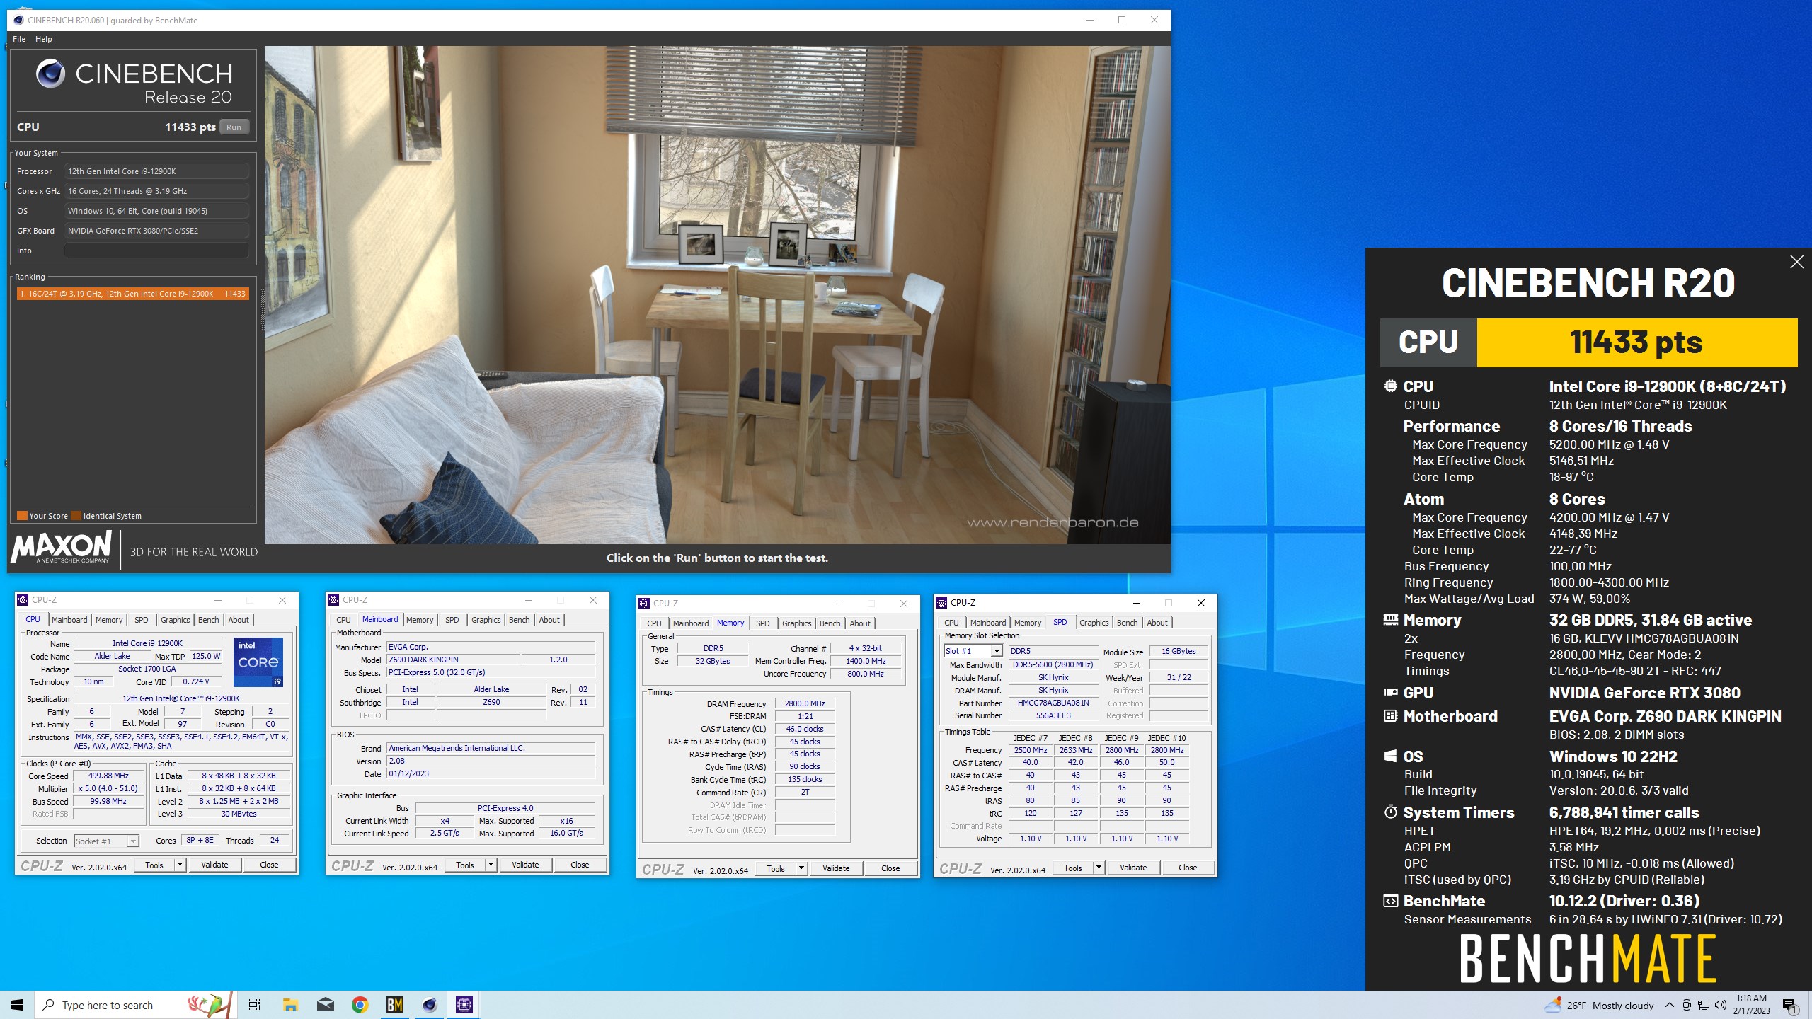Click the Your Score orange legend swatch
This screenshot has height=1019, width=1812.
pyautogui.click(x=22, y=516)
